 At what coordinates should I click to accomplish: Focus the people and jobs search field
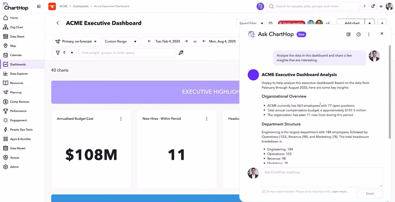(x=313, y=6)
